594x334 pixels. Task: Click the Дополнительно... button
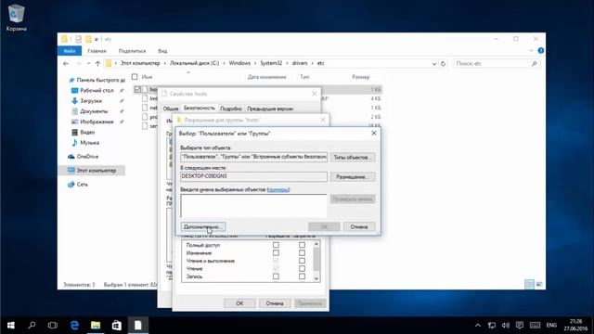[203, 226]
